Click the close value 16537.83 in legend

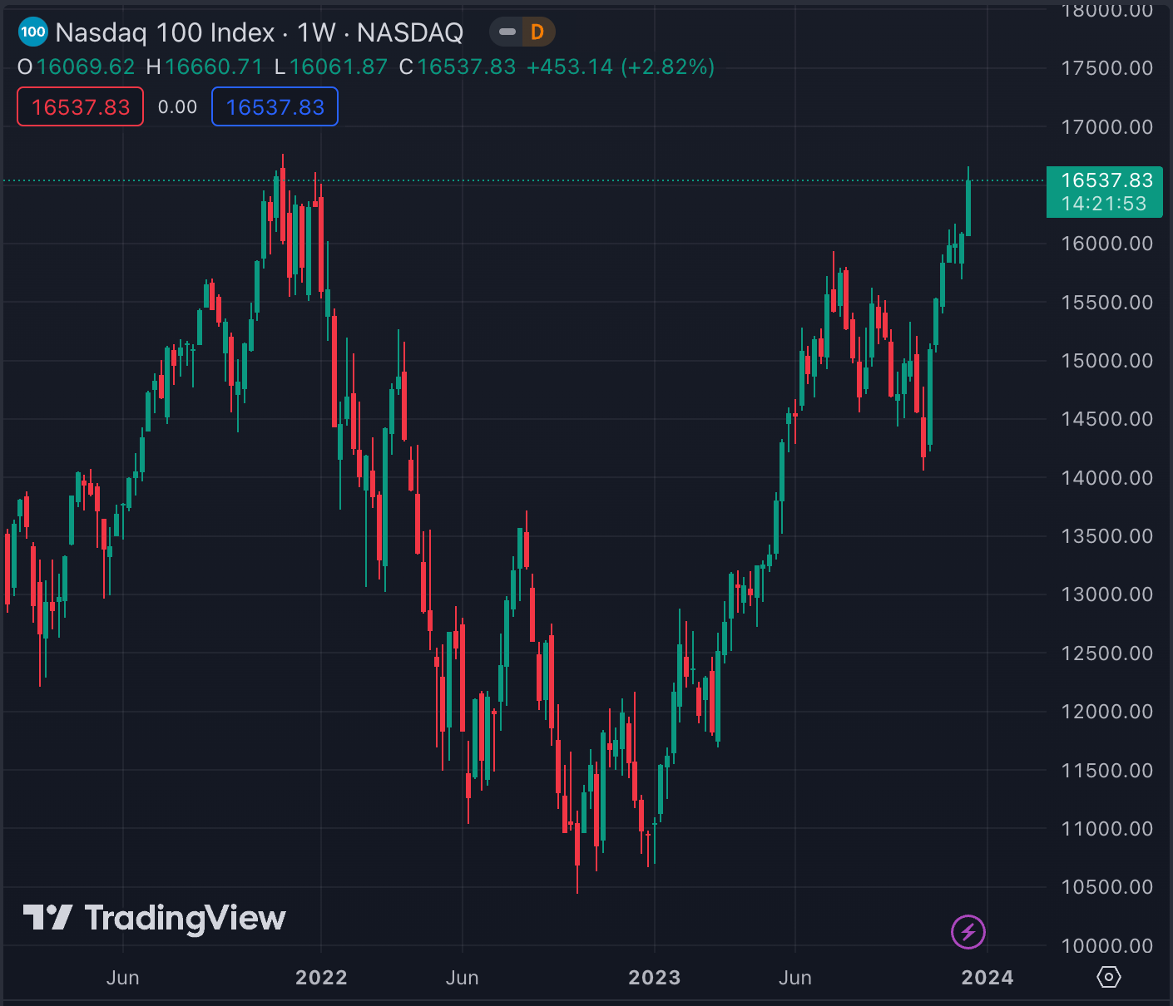click(467, 67)
